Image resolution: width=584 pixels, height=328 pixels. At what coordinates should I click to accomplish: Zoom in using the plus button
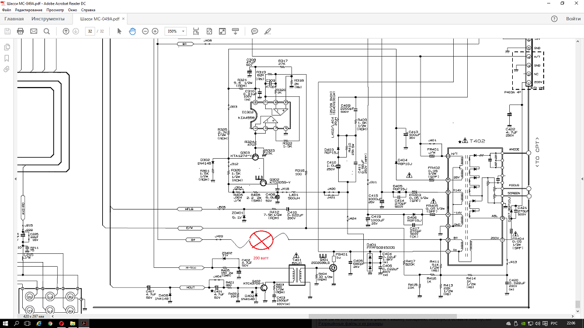[x=155, y=31]
